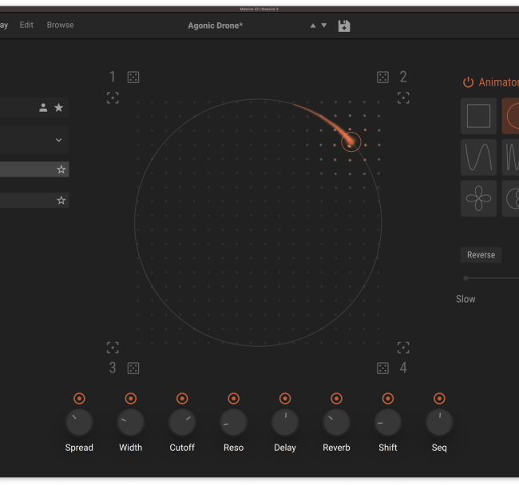Click the dice icon beside corner 4
This screenshot has width=519, height=486.
(382, 368)
